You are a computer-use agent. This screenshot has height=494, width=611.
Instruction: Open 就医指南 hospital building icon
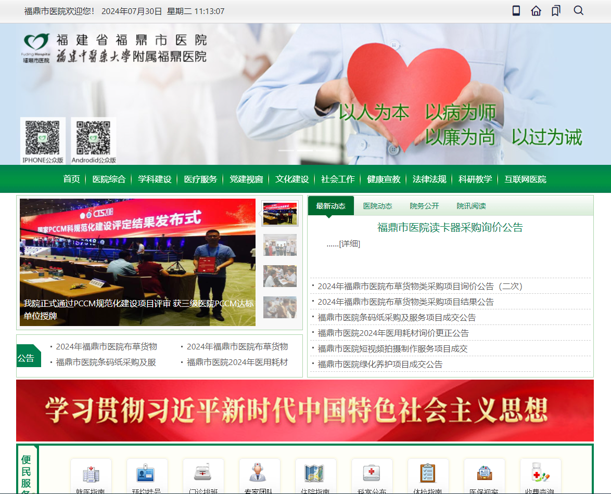(91, 474)
